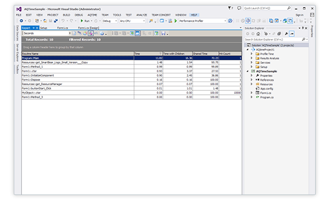Click the Undo arrow icon
Image resolution: width=330 pixels, height=200 pixels.
pos(63,21)
